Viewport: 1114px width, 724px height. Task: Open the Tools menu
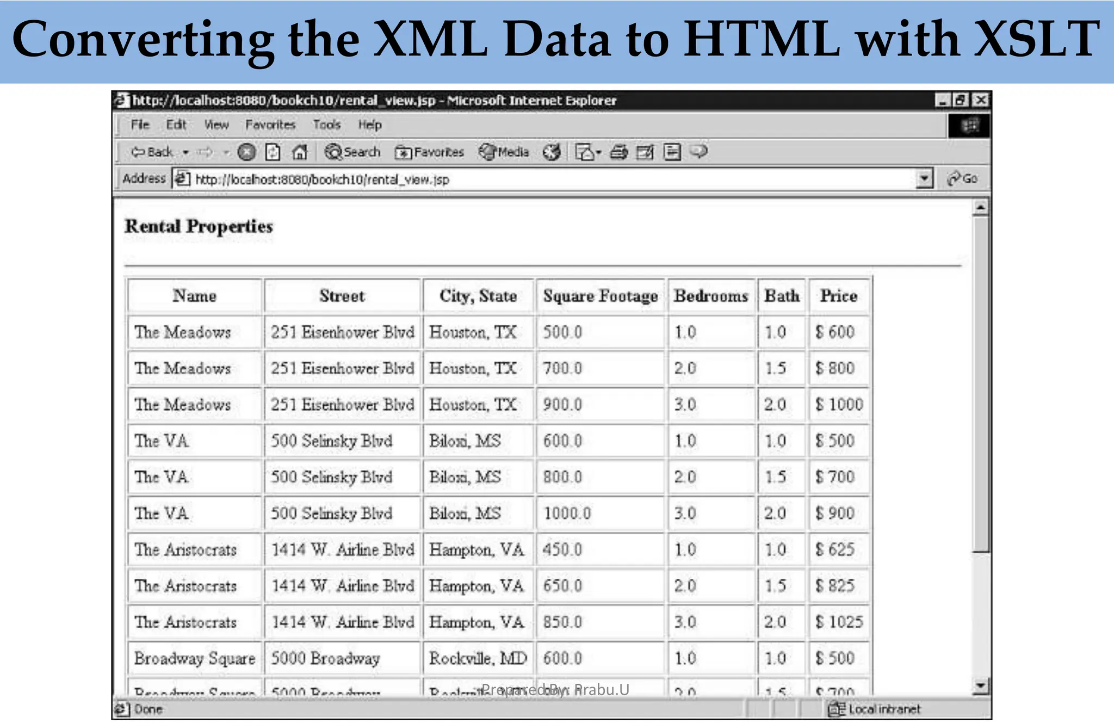coord(326,125)
